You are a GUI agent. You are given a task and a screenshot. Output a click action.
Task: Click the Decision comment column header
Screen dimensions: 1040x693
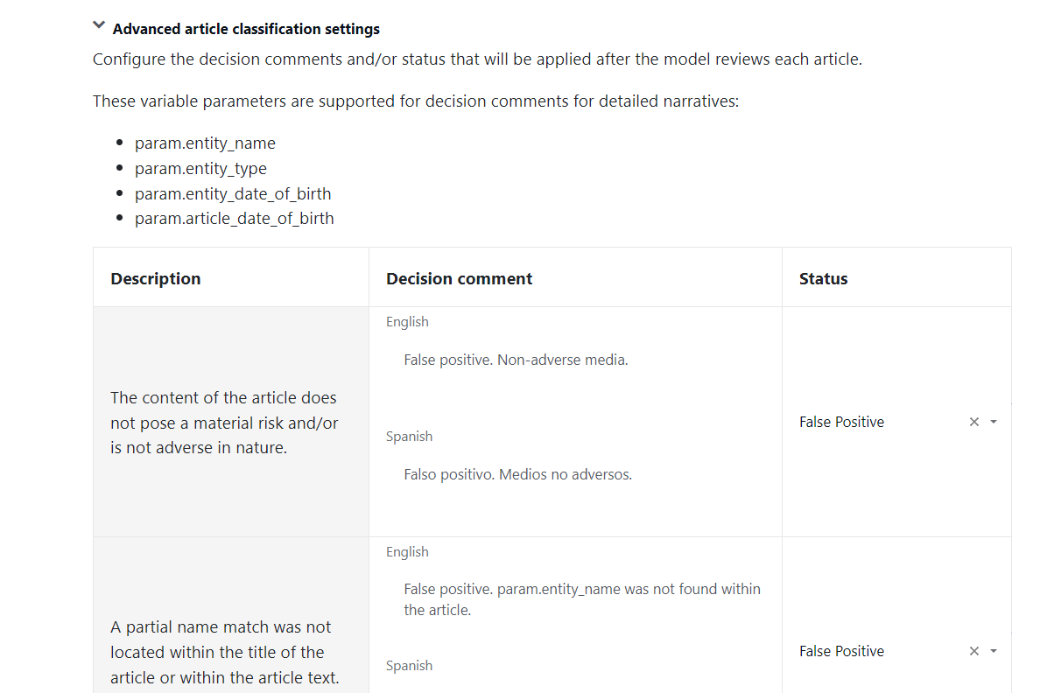[459, 278]
